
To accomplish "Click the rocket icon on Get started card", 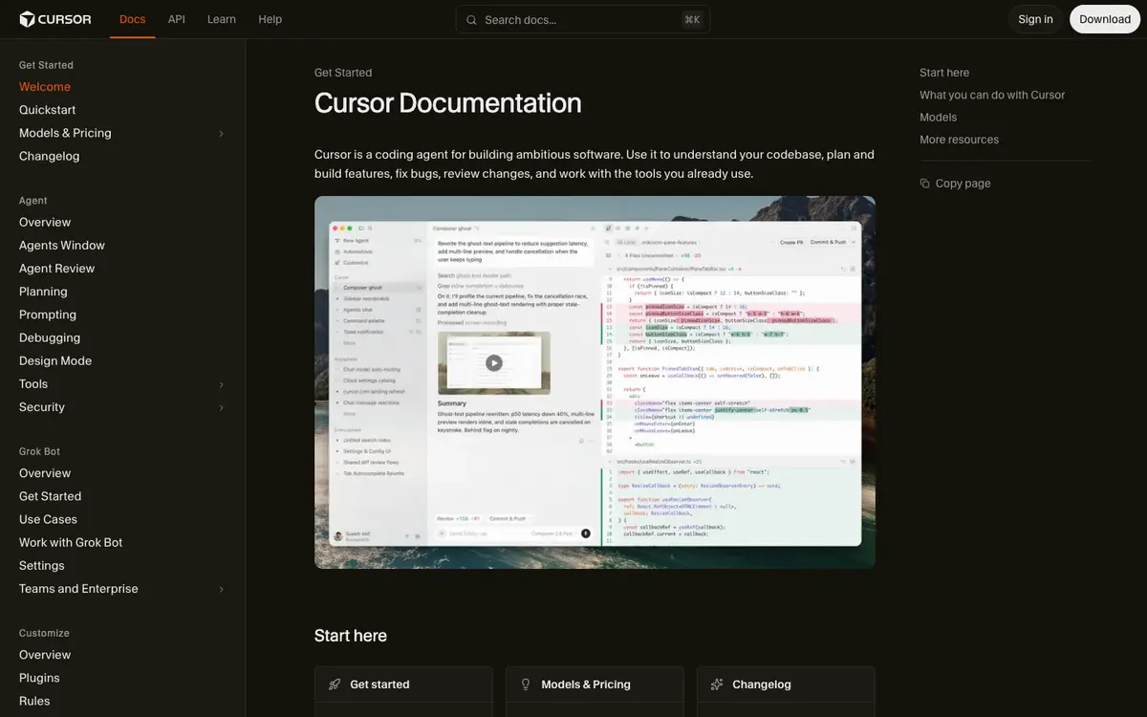I will point(335,684).
